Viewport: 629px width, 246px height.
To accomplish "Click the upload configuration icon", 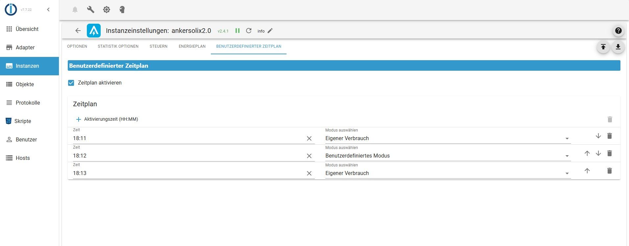I will pyautogui.click(x=603, y=47).
